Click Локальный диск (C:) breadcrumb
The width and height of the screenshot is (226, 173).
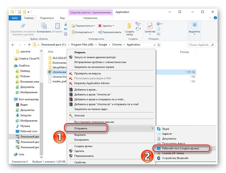(x=54, y=45)
